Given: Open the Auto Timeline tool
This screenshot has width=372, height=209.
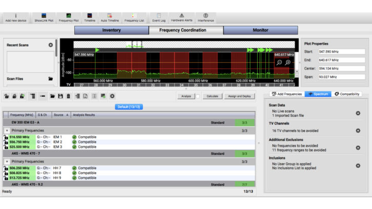Looking at the screenshot, I should 110,17.
